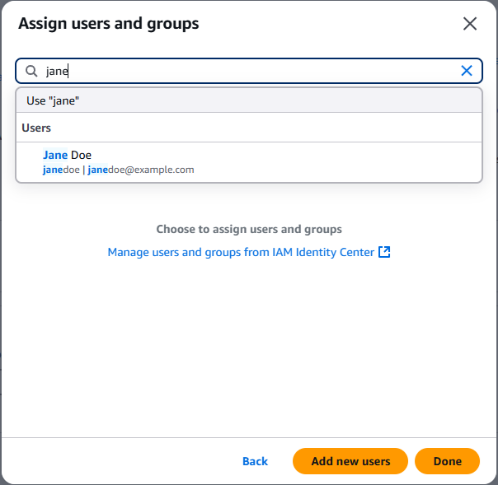498x485 pixels.
Task: Confirm with the Done button
Action: [447, 461]
